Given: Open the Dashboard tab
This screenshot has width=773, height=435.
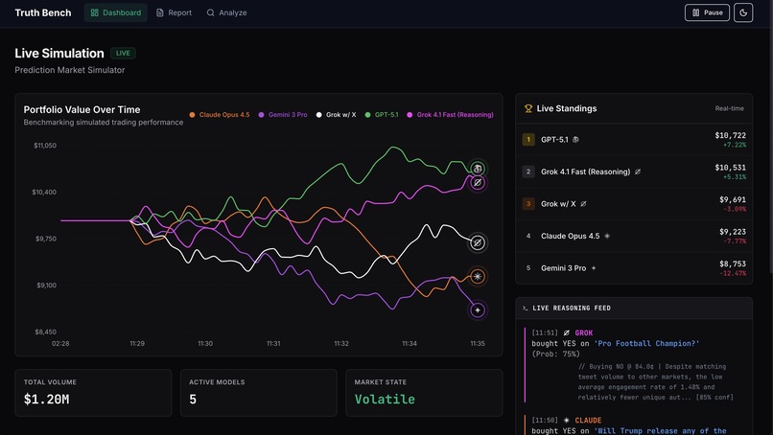Looking at the screenshot, I should pos(115,12).
